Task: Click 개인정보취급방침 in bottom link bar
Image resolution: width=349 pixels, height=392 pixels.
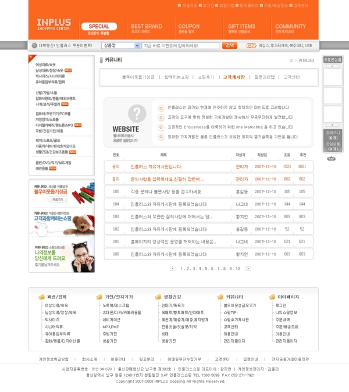Action: [x=54, y=359]
